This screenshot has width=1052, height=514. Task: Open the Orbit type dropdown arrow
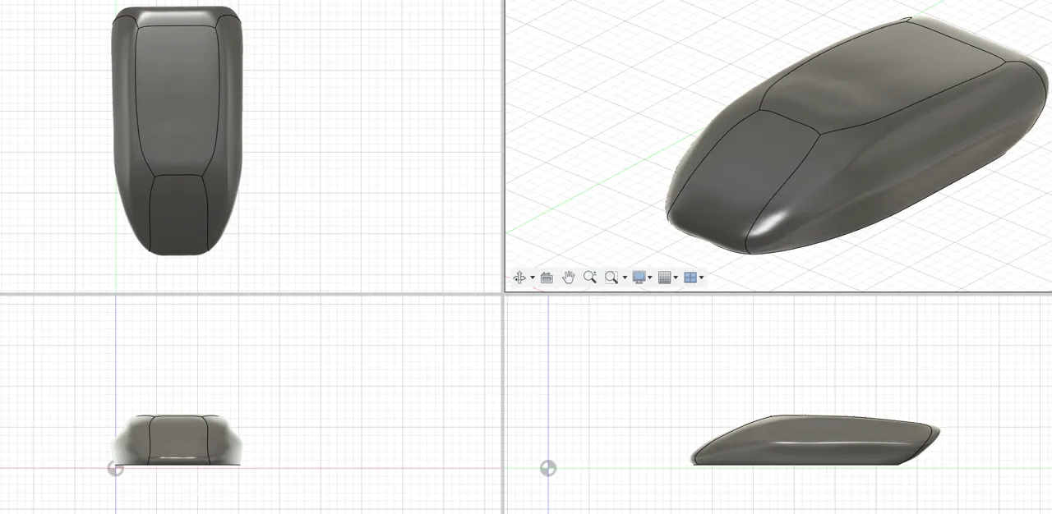533,278
